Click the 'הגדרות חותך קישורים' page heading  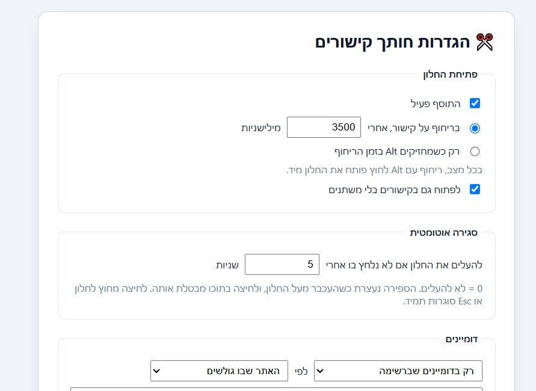tap(392, 42)
